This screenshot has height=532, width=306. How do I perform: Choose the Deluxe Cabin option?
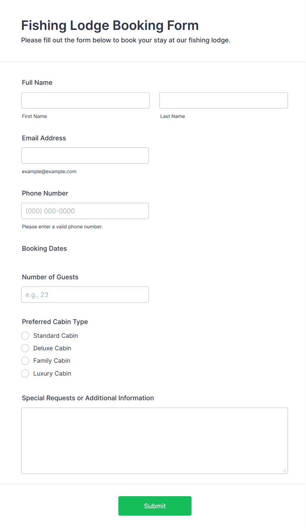pos(25,348)
